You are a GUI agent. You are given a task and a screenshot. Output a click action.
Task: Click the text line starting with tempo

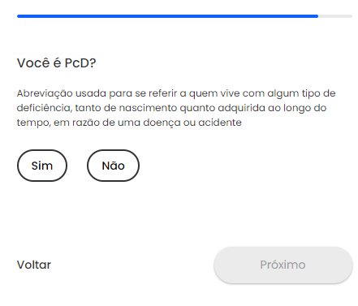pyautogui.click(x=129, y=123)
